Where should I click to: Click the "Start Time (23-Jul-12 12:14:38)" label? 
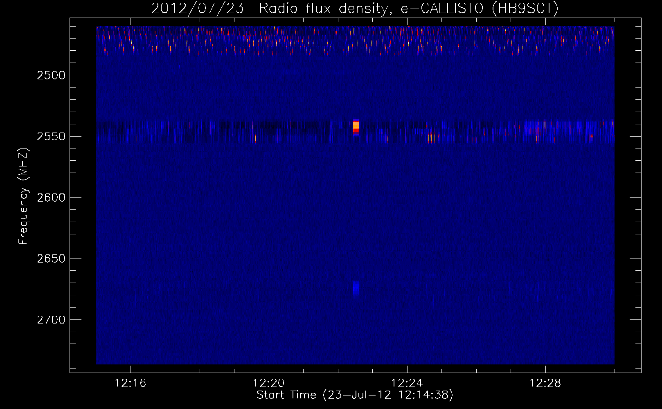(x=355, y=395)
